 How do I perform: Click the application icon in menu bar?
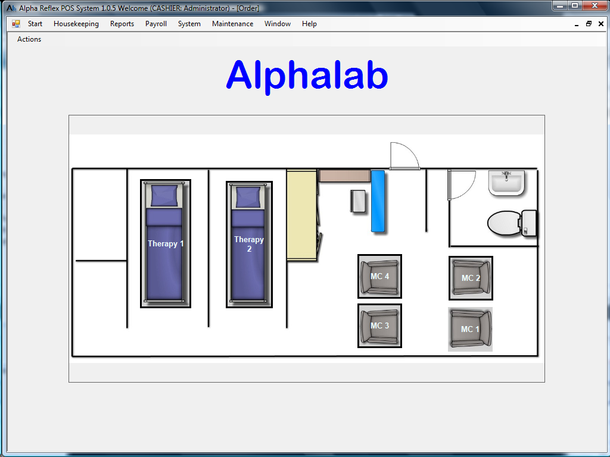click(16, 24)
